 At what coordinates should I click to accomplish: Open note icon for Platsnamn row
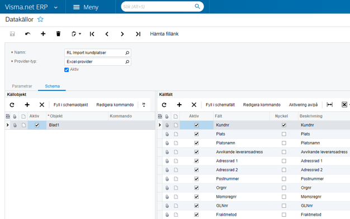[176, 143]
